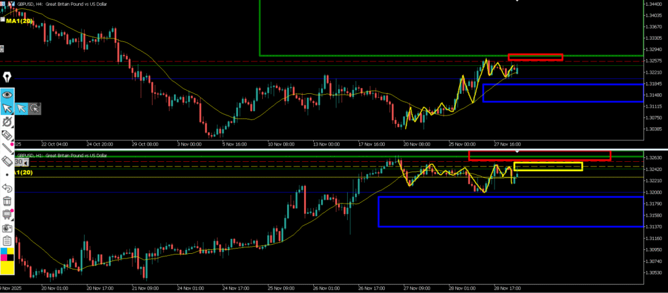The image size is (668, 293).
Task: Click the H4 chart shift triangle marker
Action: (517, 1)
